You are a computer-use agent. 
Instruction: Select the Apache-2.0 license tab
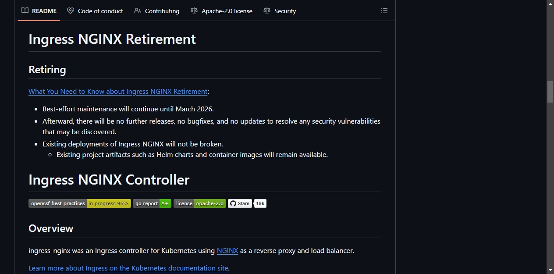(x=221, y=11)
